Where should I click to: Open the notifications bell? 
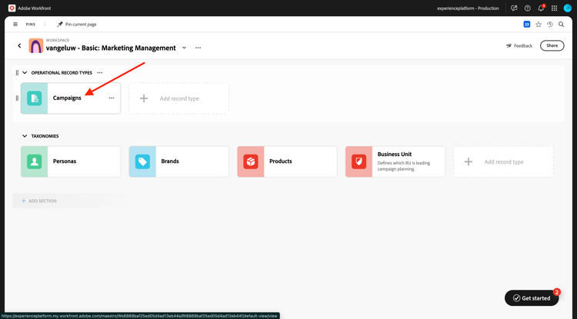(541, 8)
